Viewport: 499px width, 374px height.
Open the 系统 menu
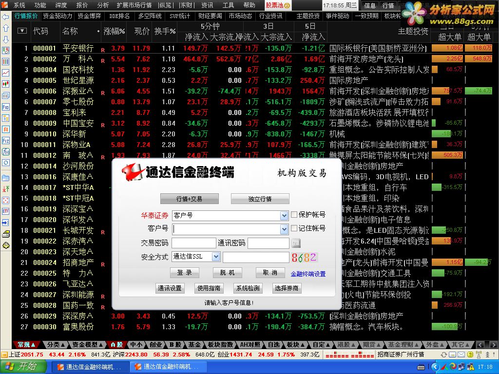pyautogui.click(x=19, y=5)
